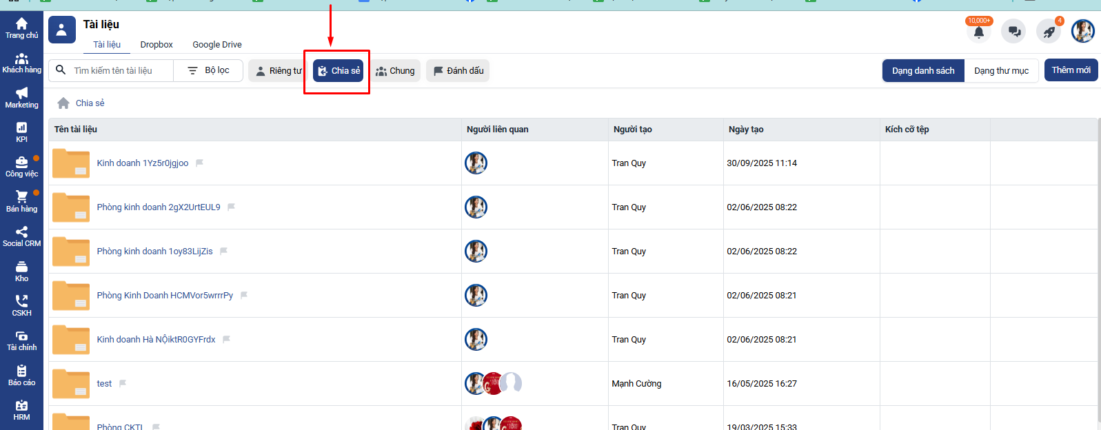Open Marketing module in sidebar
This screenshot has width=1101, height=430.
point(22,98)
